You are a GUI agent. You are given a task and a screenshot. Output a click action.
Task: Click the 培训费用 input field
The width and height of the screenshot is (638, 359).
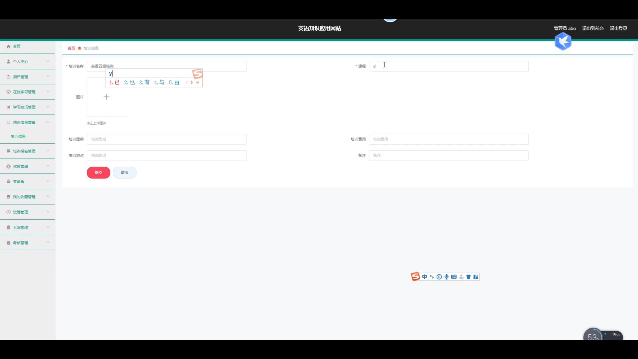pyautogui.click(x=448, y=139)
